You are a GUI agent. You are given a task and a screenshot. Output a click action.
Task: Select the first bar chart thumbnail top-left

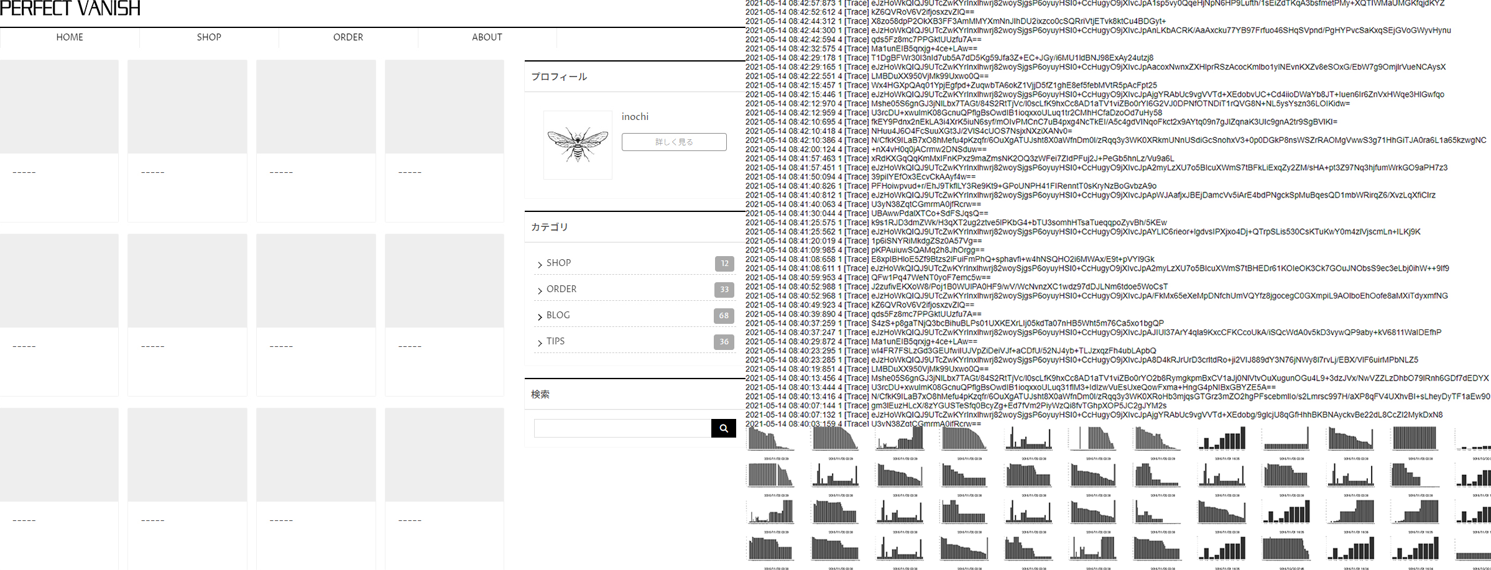tap(772, 439)
